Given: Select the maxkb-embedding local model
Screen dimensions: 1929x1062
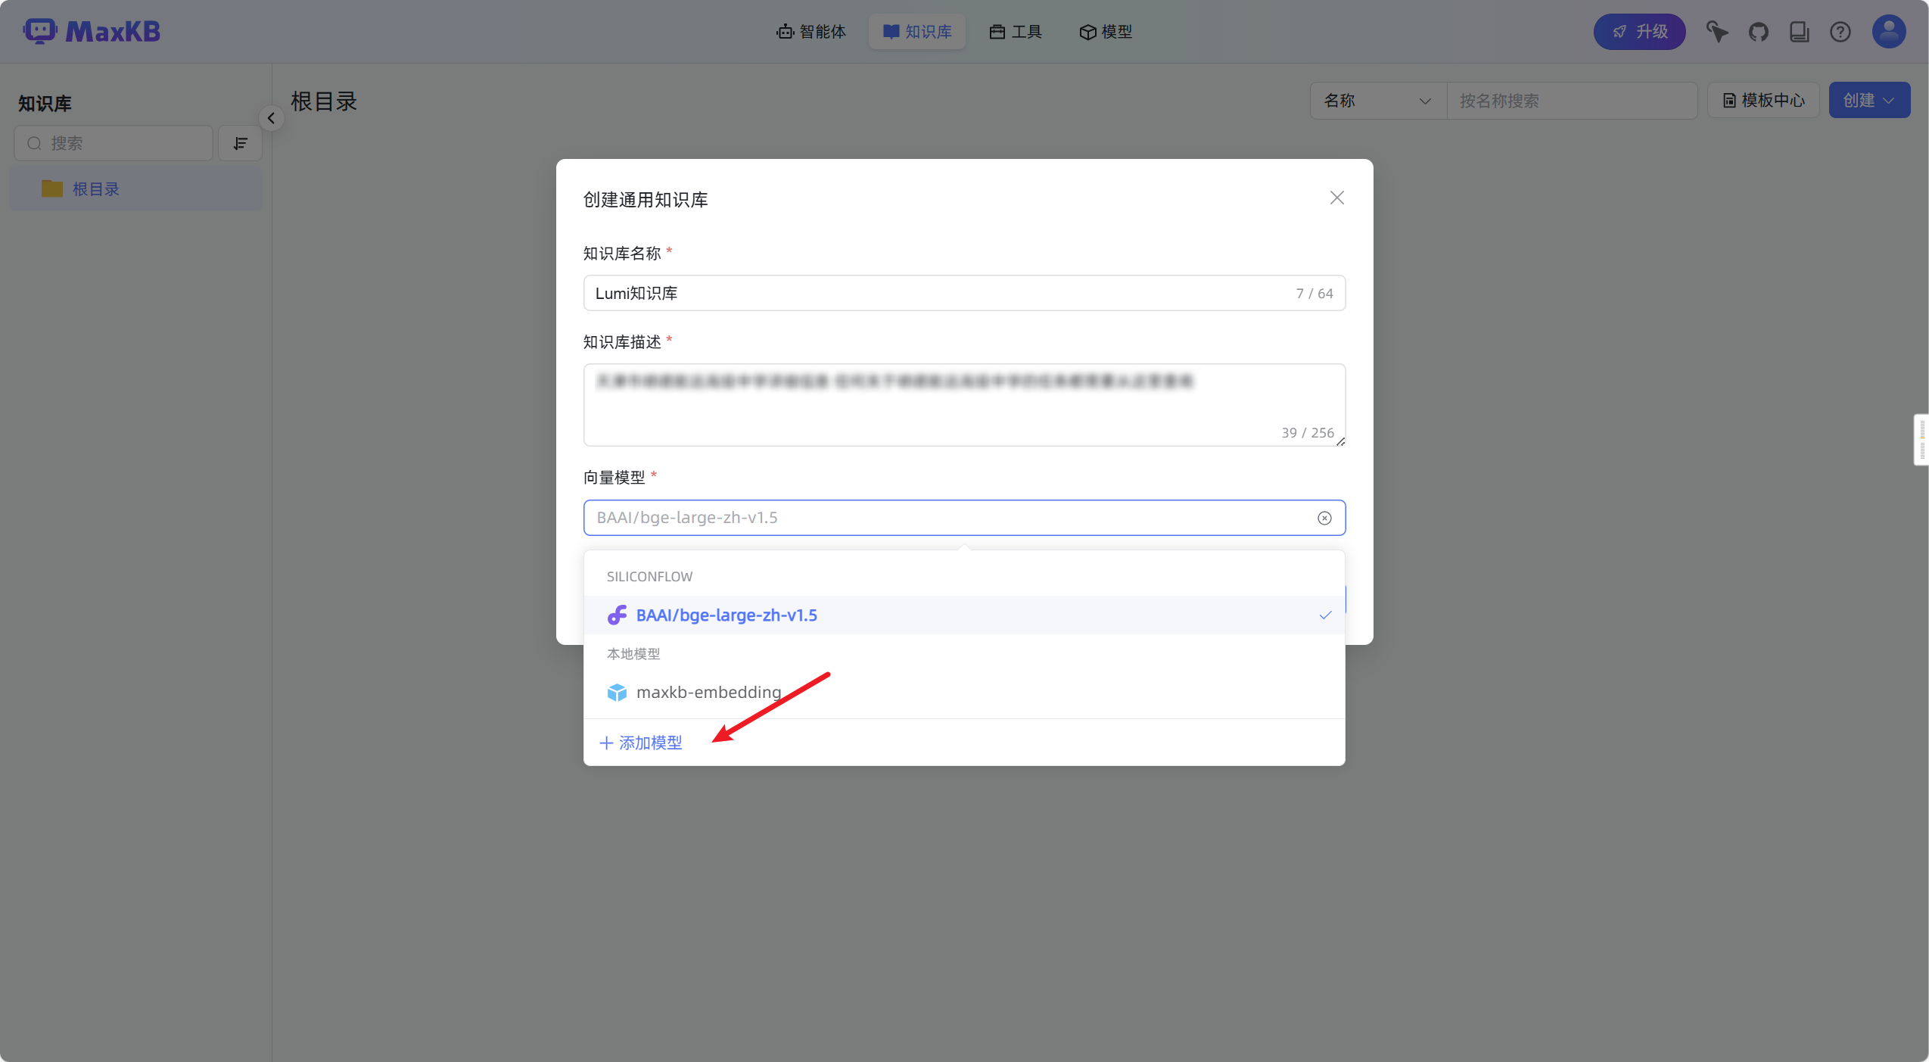Looking at the screenshot, I should pyautogui.click(x=708, y=692).
